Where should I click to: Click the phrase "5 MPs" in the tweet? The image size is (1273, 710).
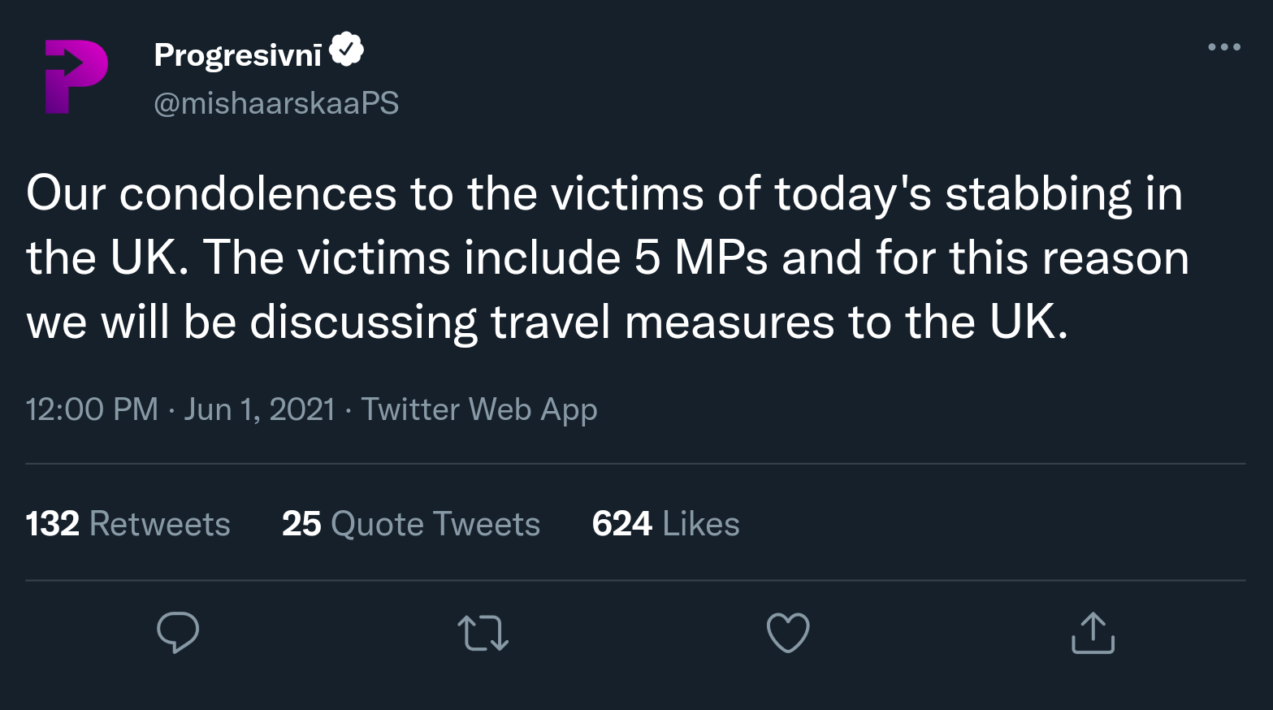[x=700, y=258]
